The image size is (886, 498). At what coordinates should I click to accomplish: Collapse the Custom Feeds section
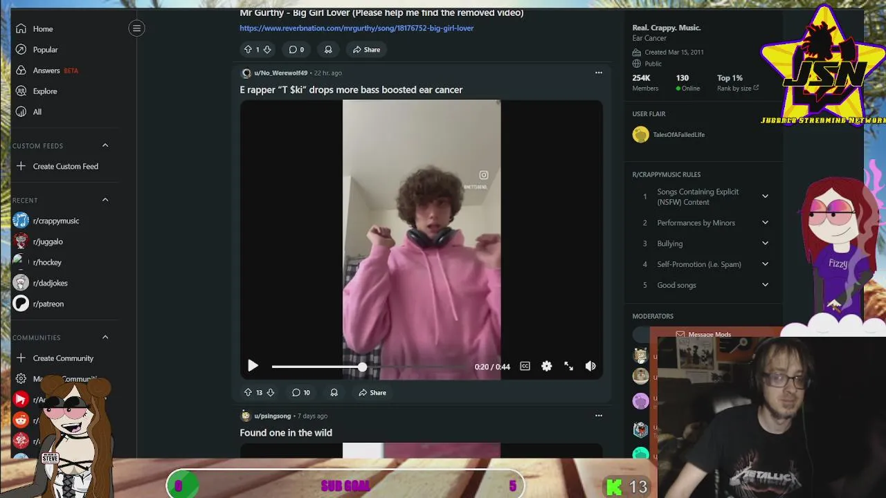105,145
